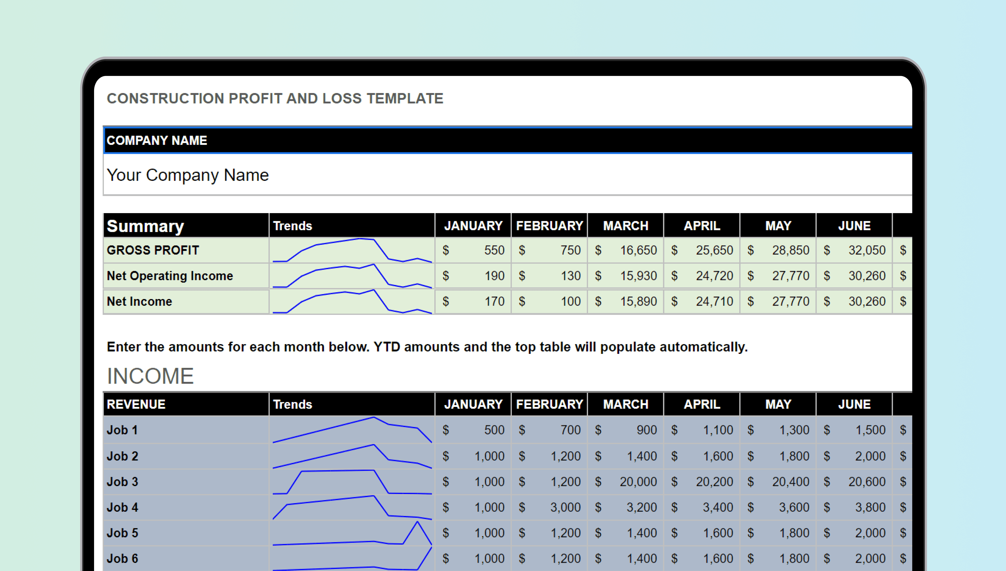The width and height of the screenshot is (1006, 571).
Task: Click Net Operating Income March value 15,930
Action: coord(625,276)
